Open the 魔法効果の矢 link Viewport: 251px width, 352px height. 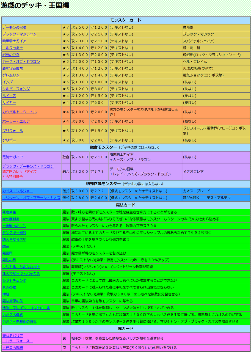point(13,301)
